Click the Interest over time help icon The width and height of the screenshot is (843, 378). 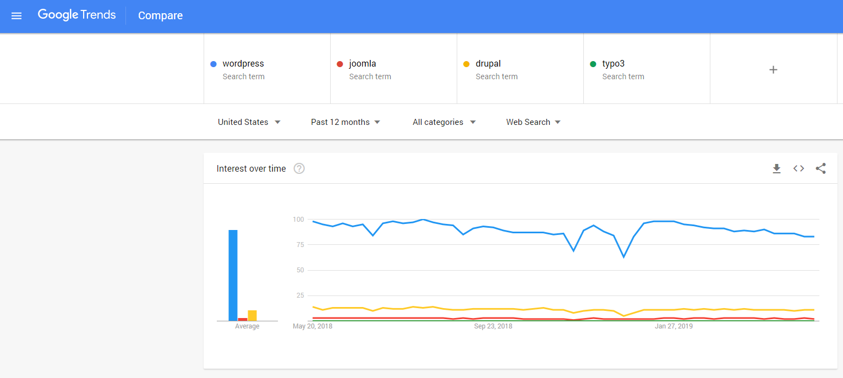tap(299, 168)
